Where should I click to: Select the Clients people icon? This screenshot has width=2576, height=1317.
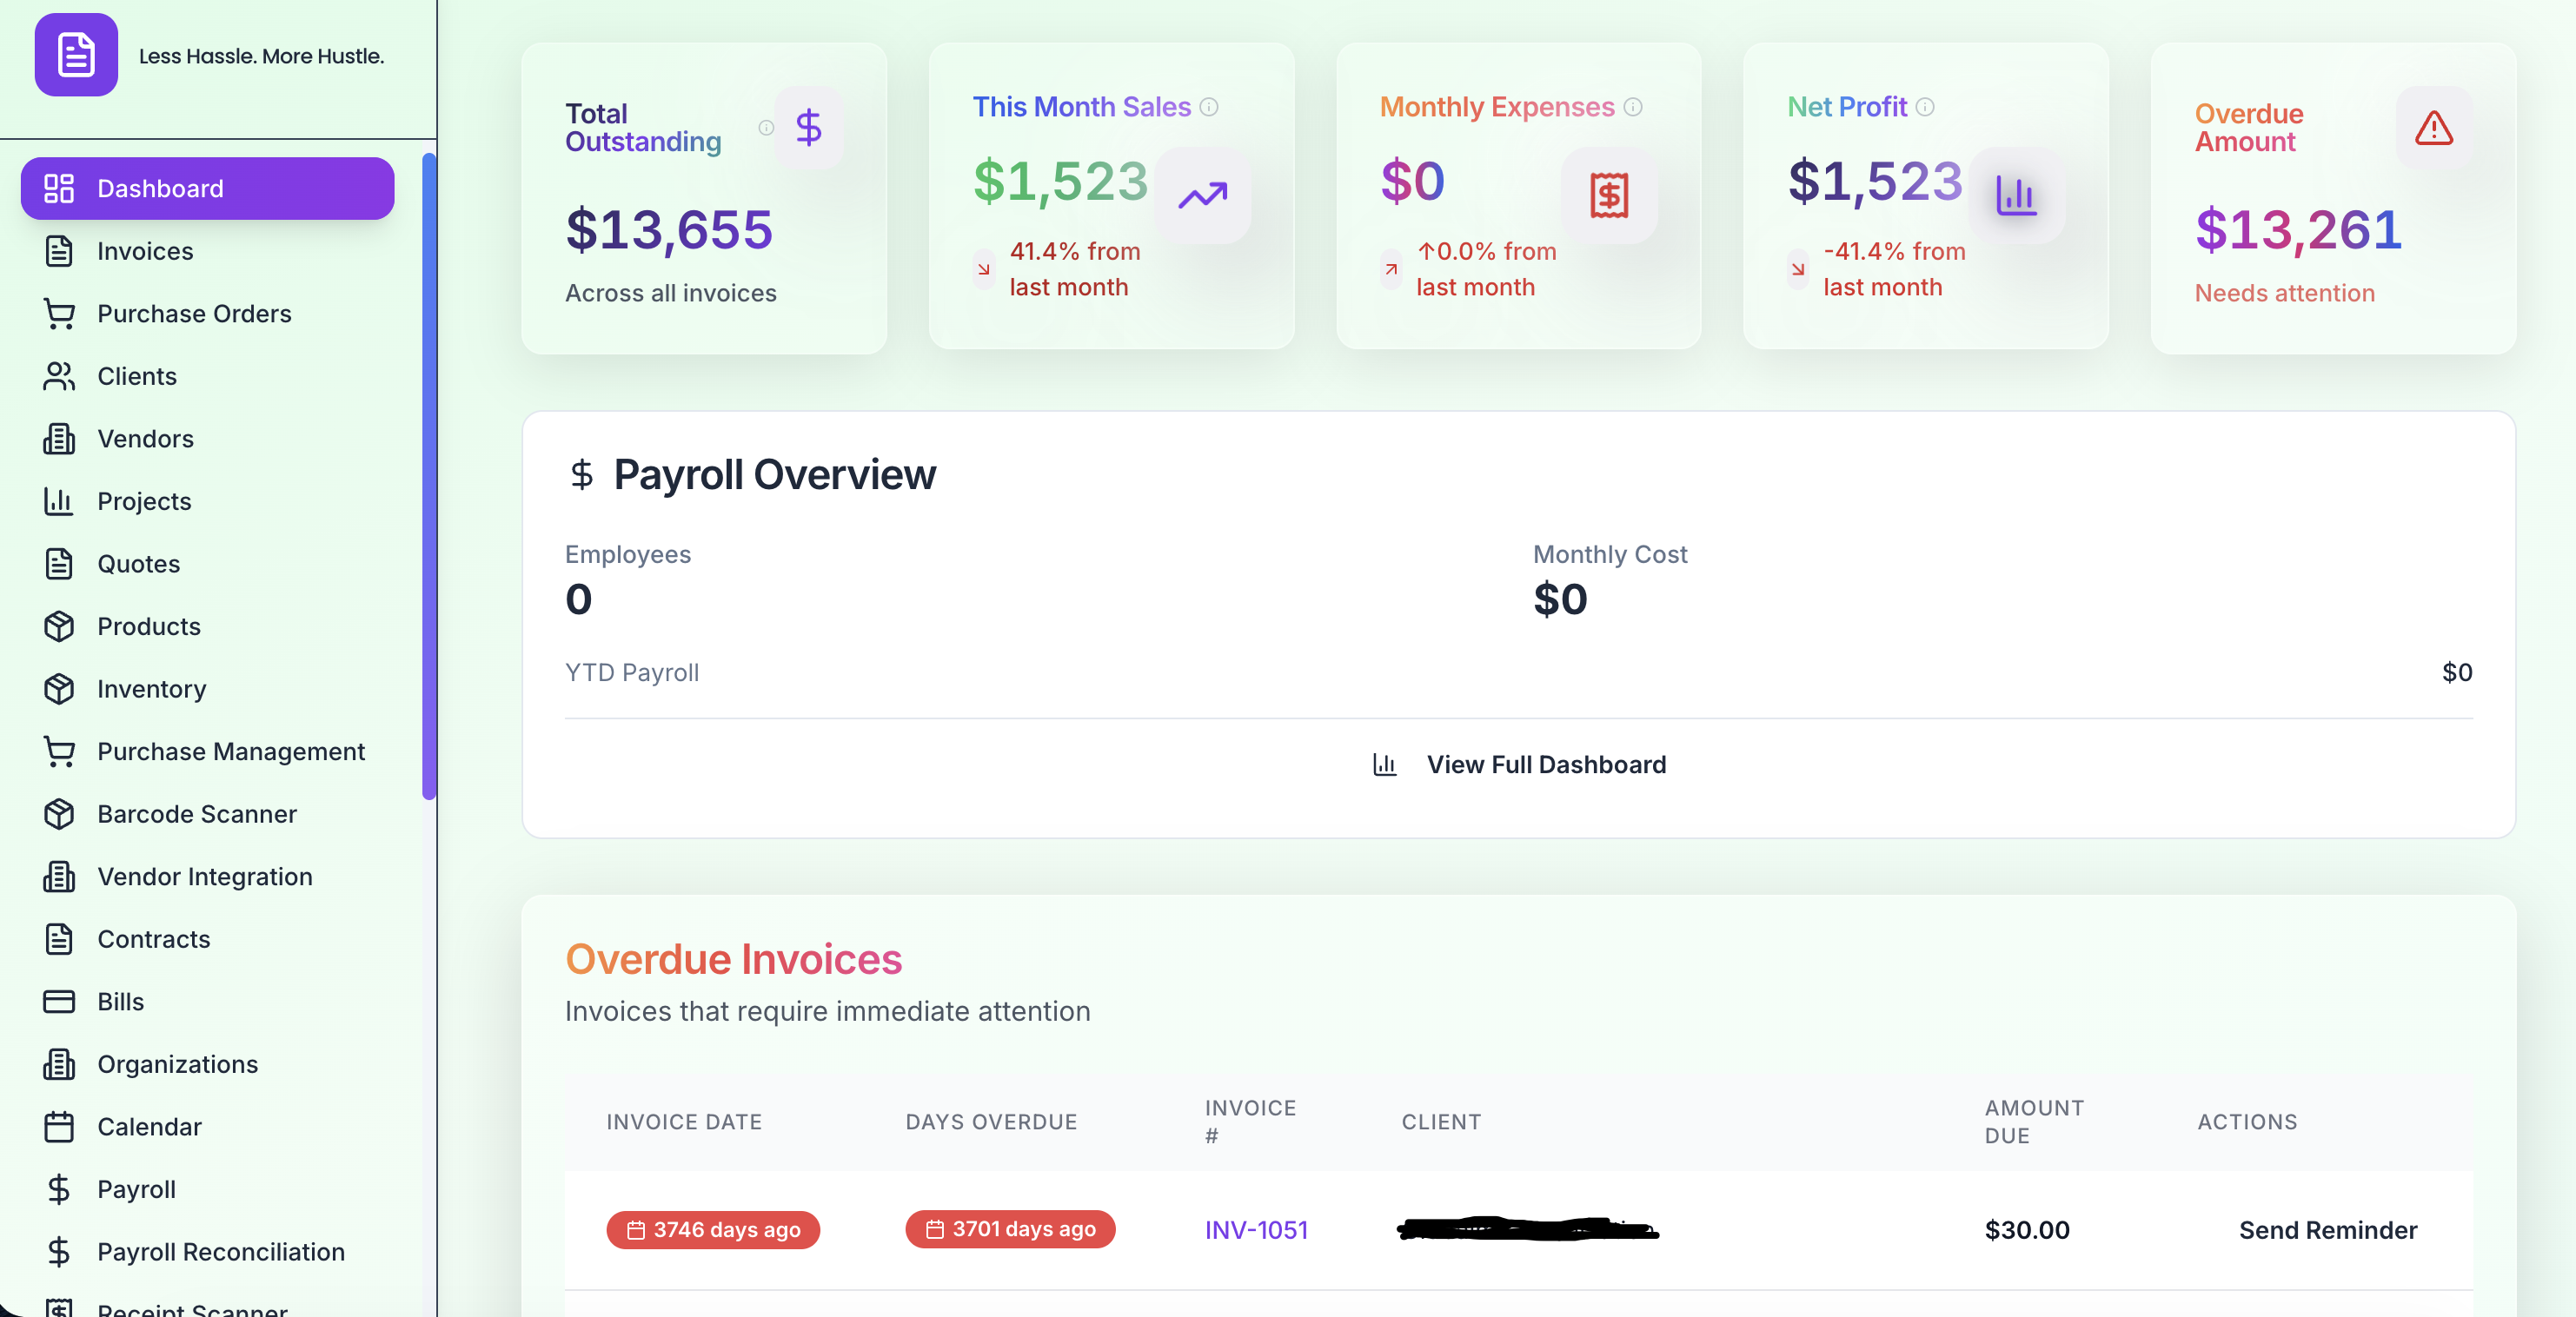(x=59, y=375)
